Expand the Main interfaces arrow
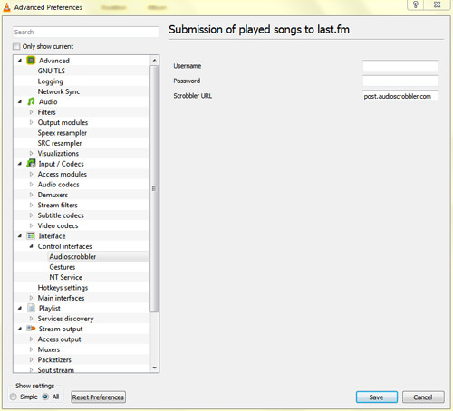Image resolution: width=453 pixels, height=411 pixels. [31, 298]
